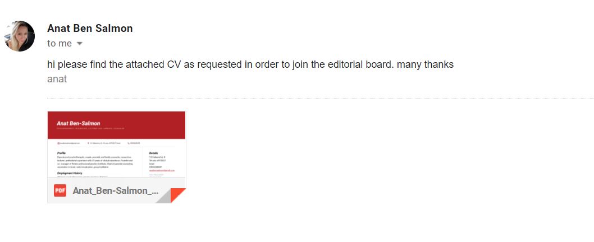
Task: Click the red email link under Details
Action: click(162, 170)
